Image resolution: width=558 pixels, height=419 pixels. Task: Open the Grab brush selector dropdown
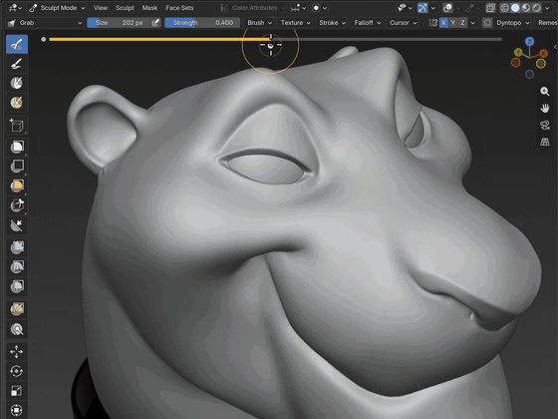(x=45, y=23)
